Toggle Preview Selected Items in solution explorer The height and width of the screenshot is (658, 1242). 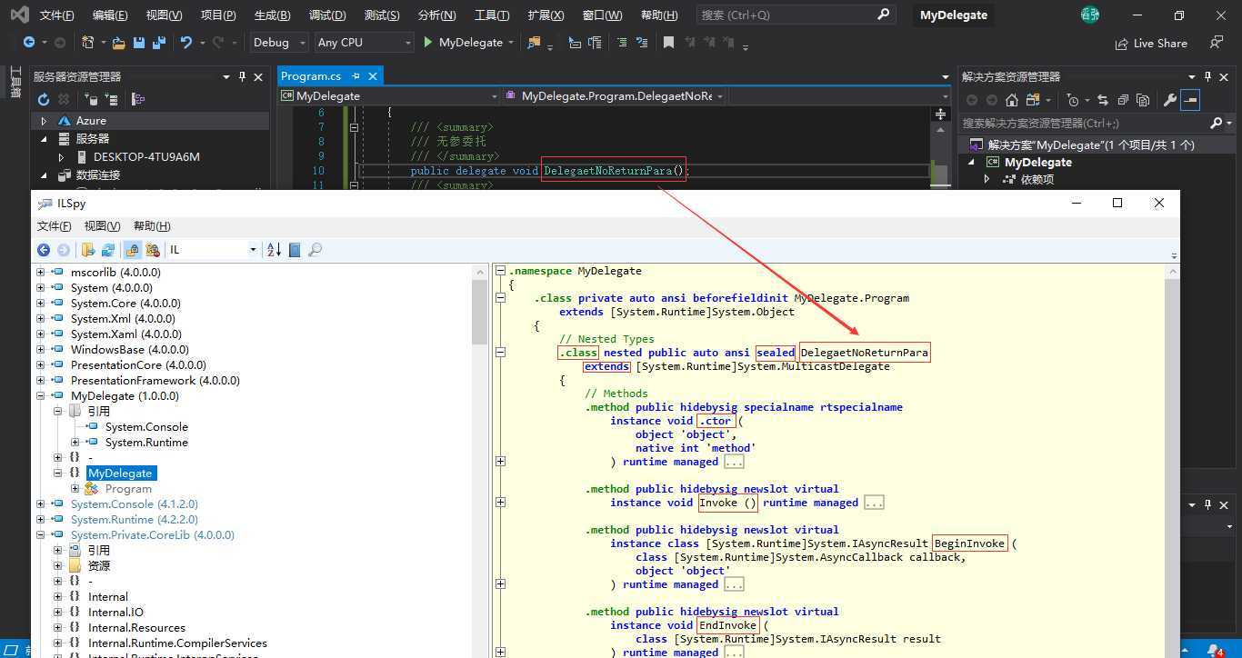tap(1190, 100)
